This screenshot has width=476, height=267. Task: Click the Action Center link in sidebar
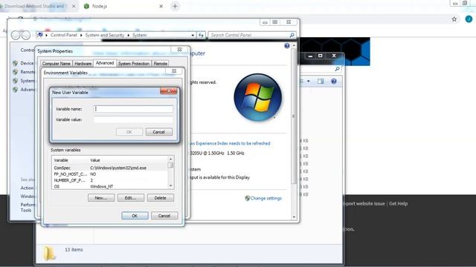(x=27, y=188)
